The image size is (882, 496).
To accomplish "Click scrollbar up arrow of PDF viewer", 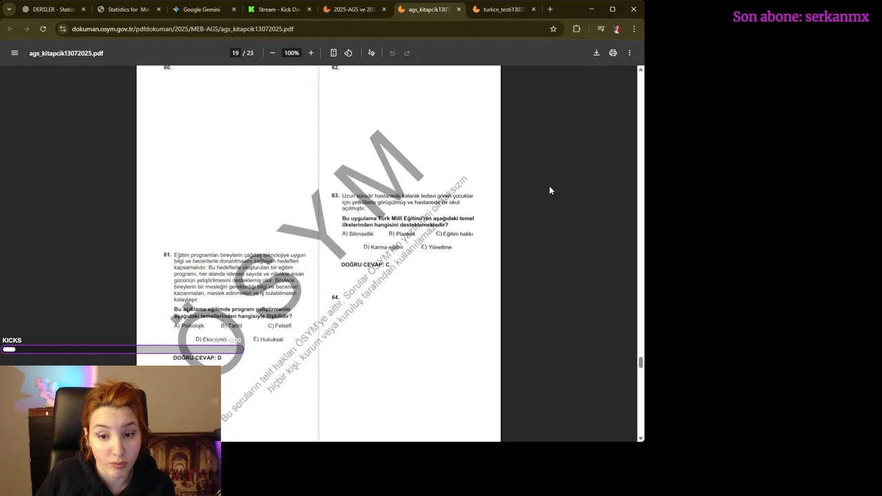I will (x=641, y=69).
